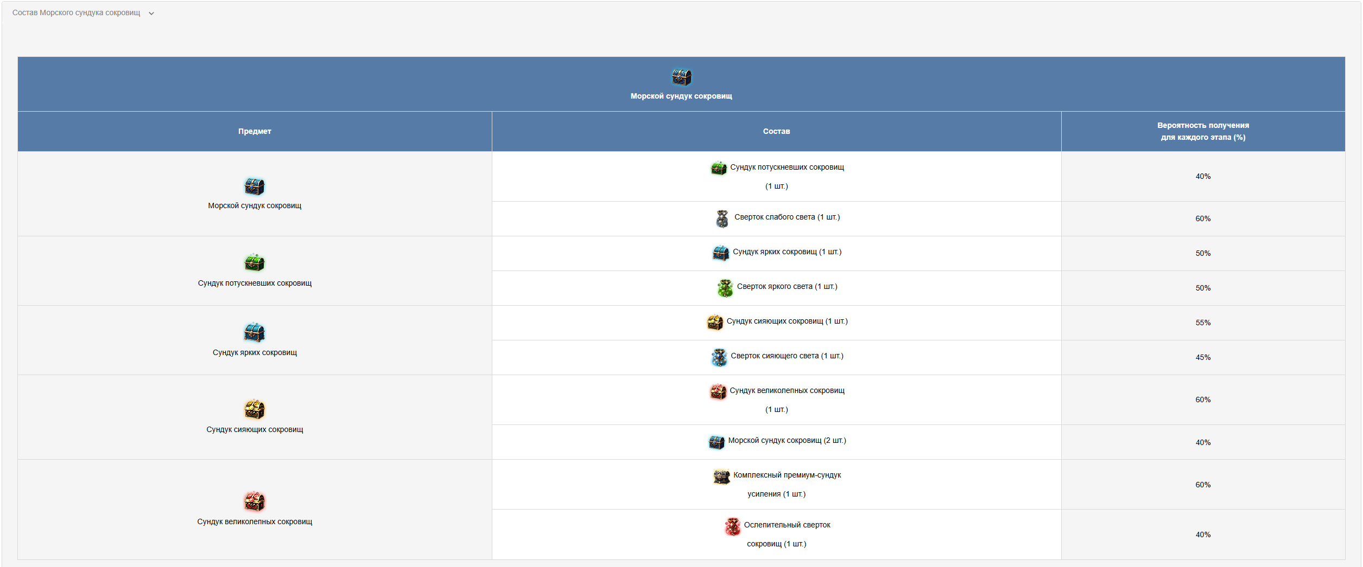Click Сундук сияющих сокровищ label in Предмет column
This screenshot has width=1363, height=567.
click(x=255, y=430)
